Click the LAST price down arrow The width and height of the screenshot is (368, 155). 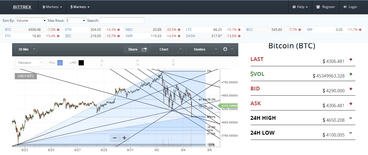coord(351,59)
